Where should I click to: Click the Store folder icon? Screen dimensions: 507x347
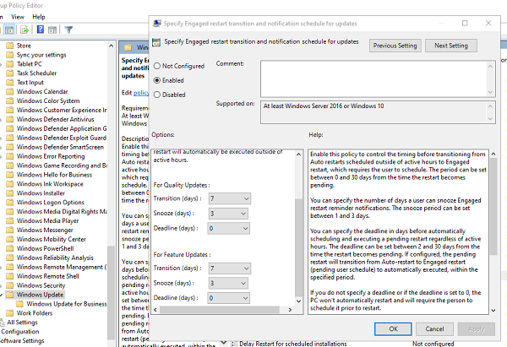(10, 46)
